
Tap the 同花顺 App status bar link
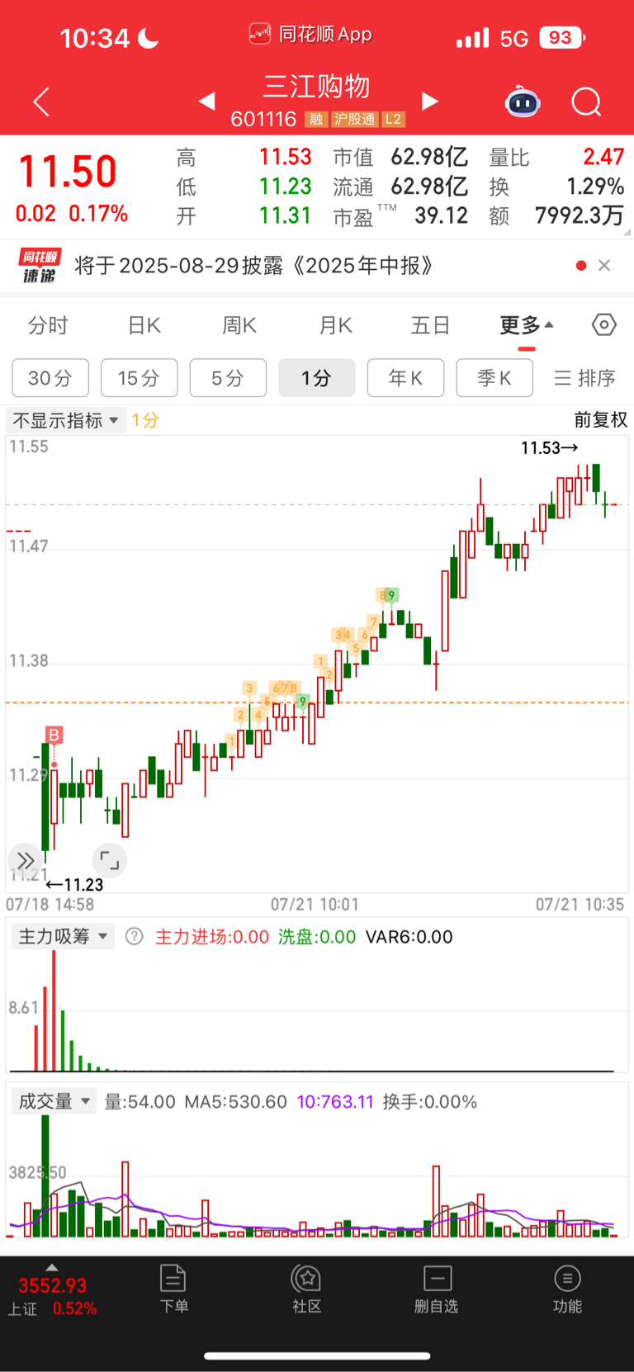pos(310,34)
